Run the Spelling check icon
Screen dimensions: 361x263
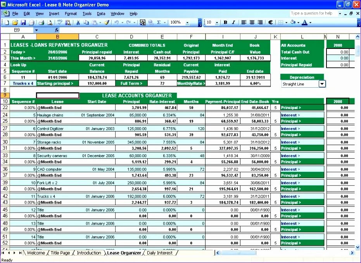point(60,22)
